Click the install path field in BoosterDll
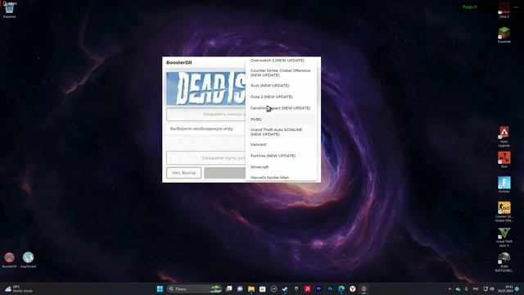 (206, 158)
